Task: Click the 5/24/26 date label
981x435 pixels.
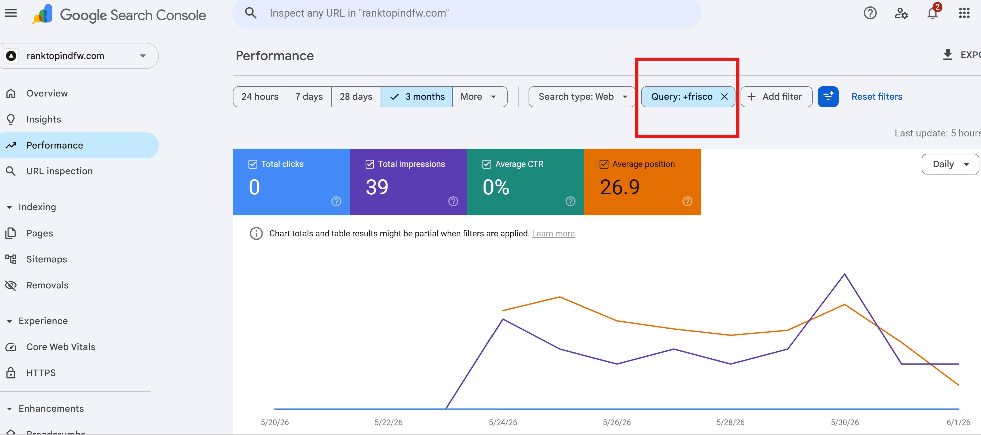Action: point(503,422)
